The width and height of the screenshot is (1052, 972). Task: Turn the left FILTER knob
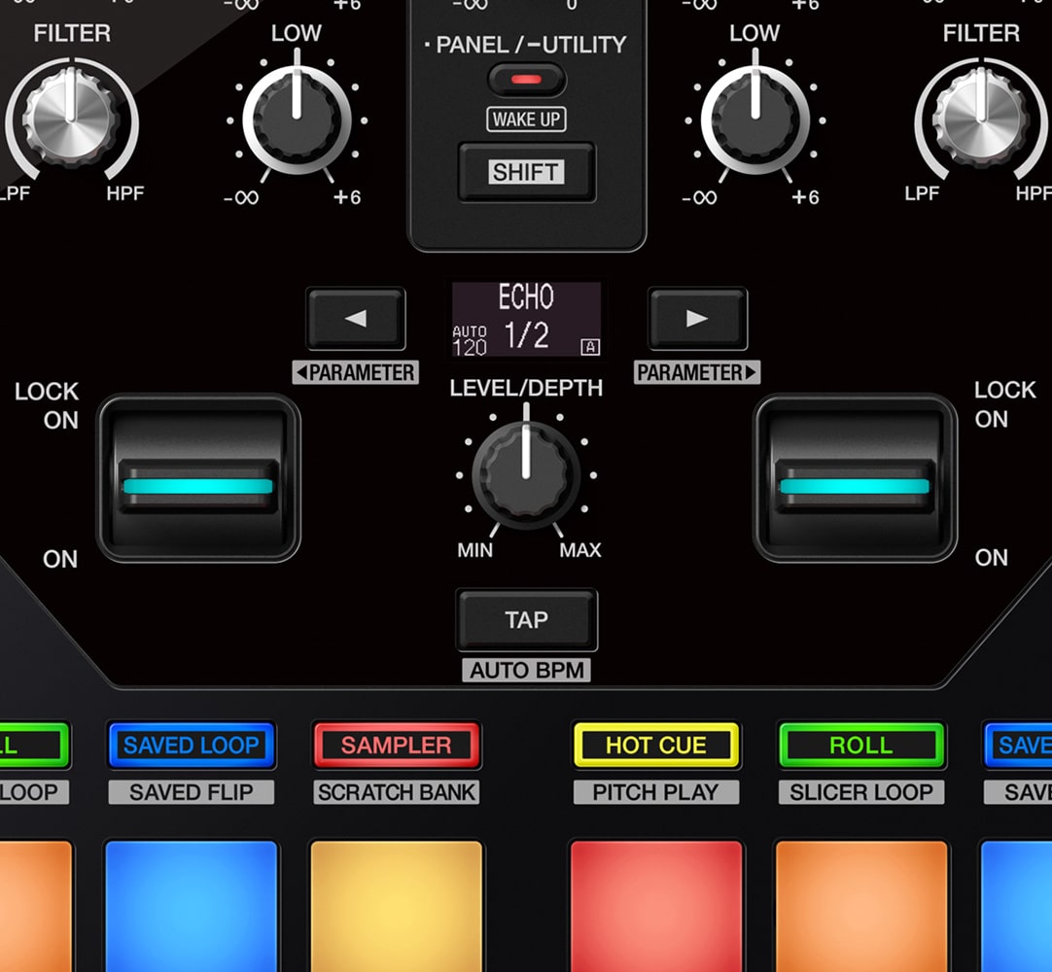(x=73, y=117)
